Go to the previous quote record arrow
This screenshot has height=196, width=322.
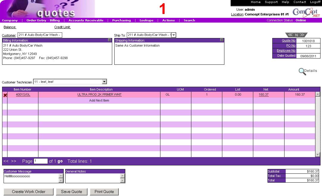[290, 35]
